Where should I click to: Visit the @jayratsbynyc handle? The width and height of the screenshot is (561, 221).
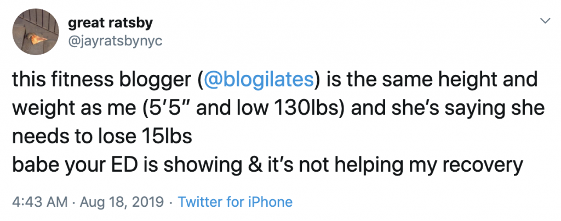coord(115,41)
